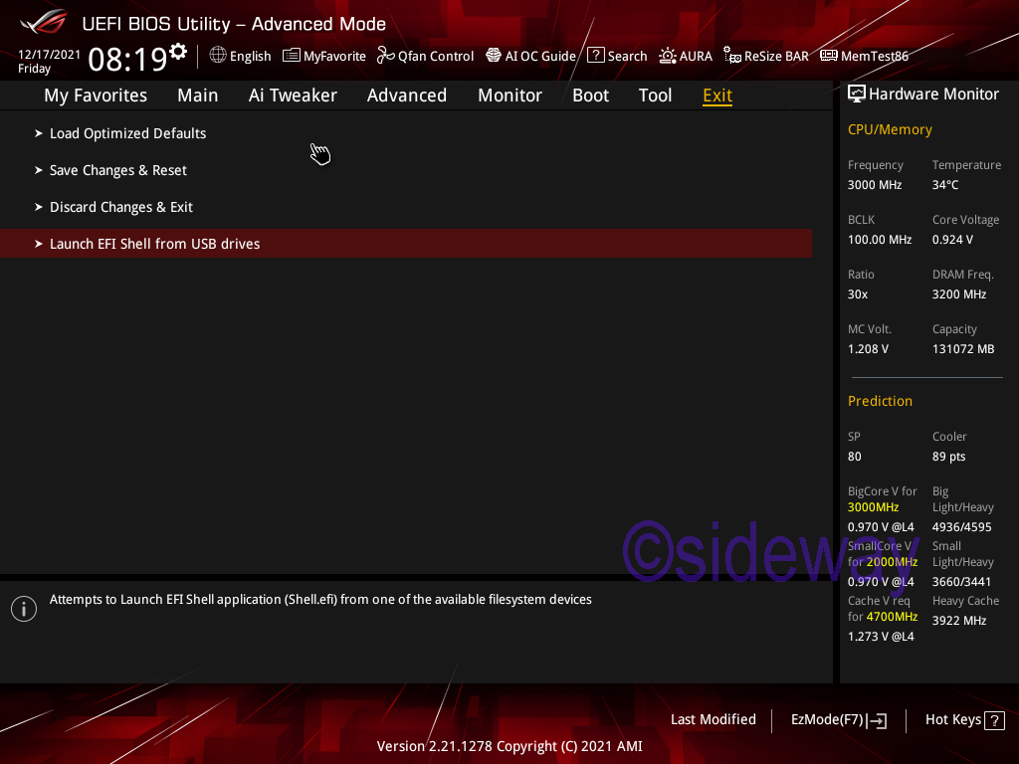Click the AI OC Guide chip icon
The image size is (1019, 764).
[494, 56]
